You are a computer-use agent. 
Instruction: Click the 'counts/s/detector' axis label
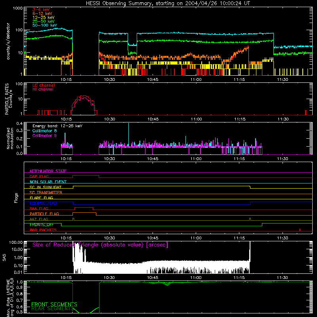point(8,41)
